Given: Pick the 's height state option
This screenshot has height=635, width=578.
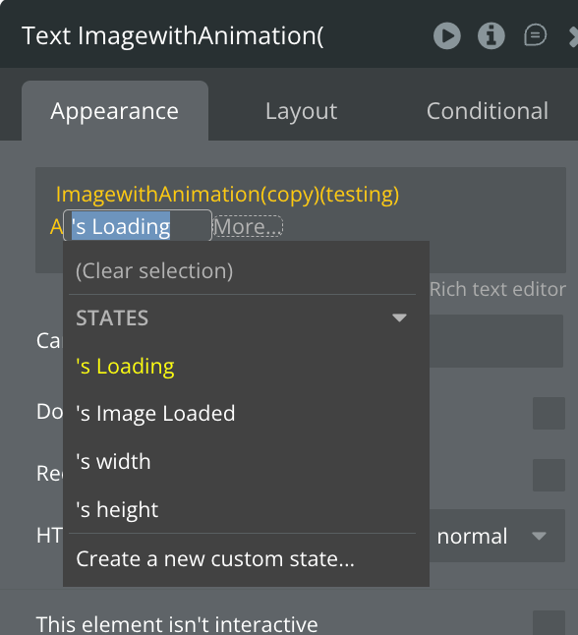Looking at the screenshot, I should click(117, 509).
